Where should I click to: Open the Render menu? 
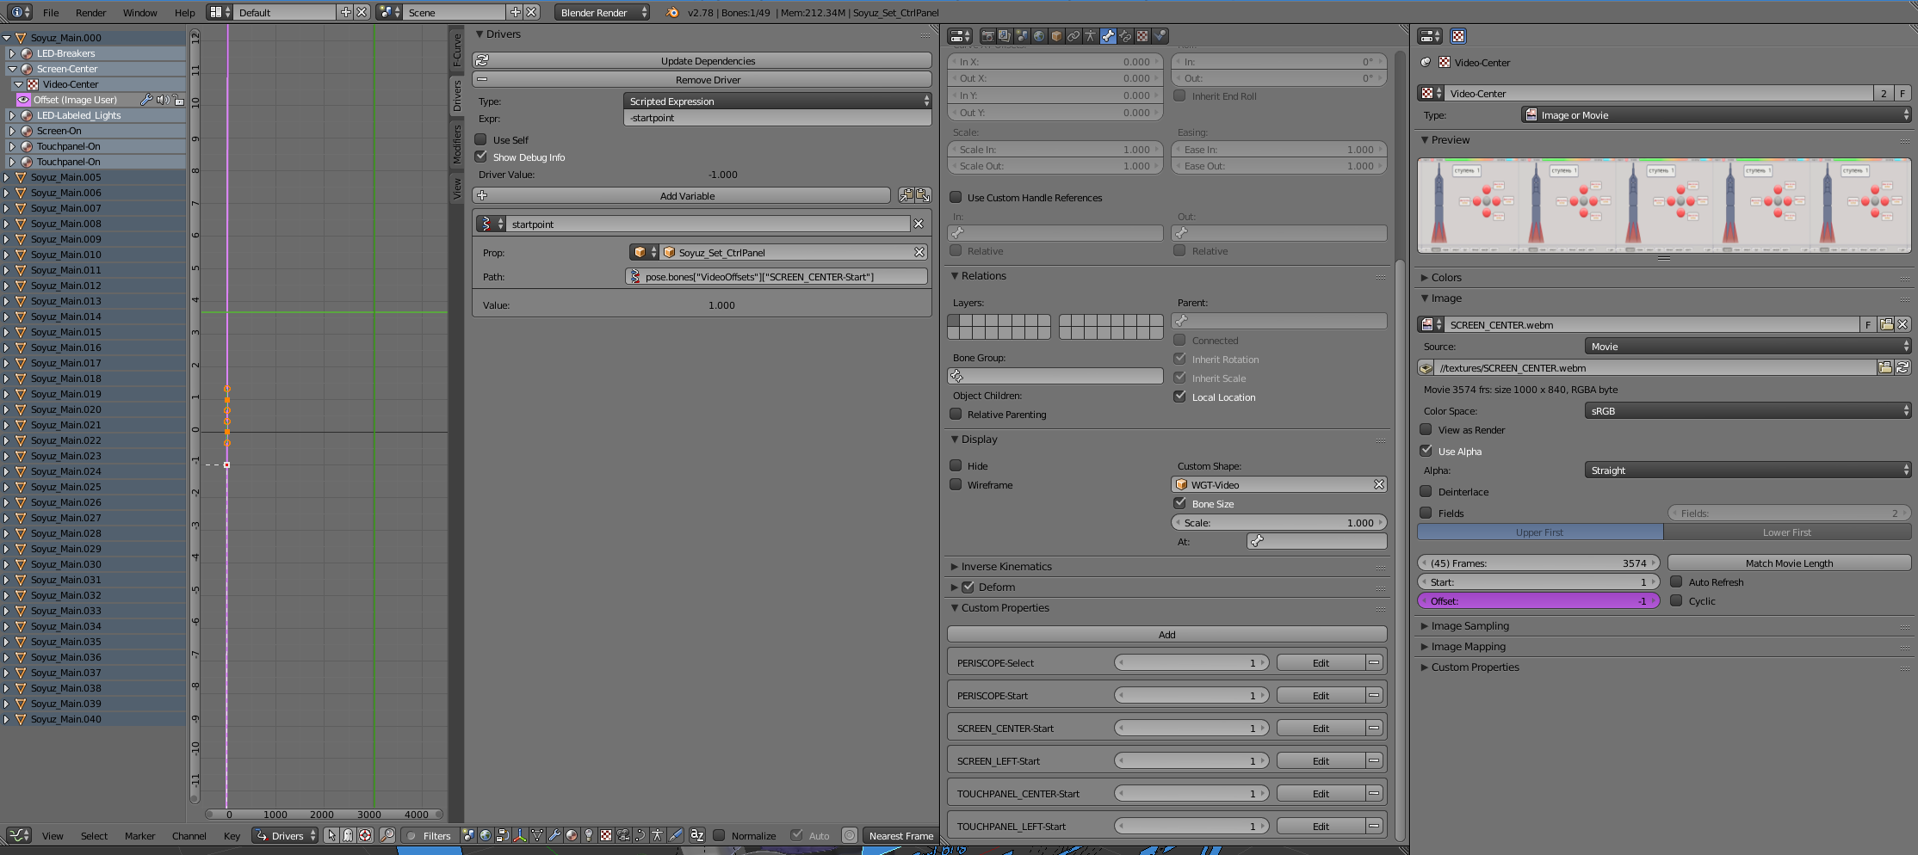click(x=90, y=13)
